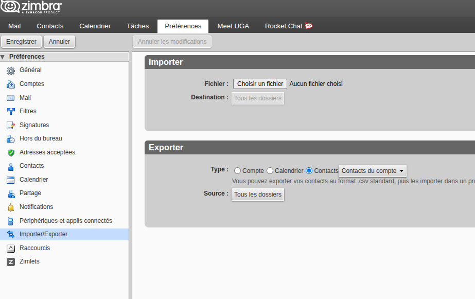Click the Raccourcis keyboard icon
Screen dimensions: 475x299
tap(11, 248)
